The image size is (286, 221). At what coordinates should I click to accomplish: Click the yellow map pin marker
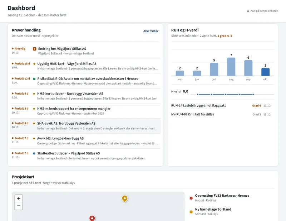pos(125,198)
